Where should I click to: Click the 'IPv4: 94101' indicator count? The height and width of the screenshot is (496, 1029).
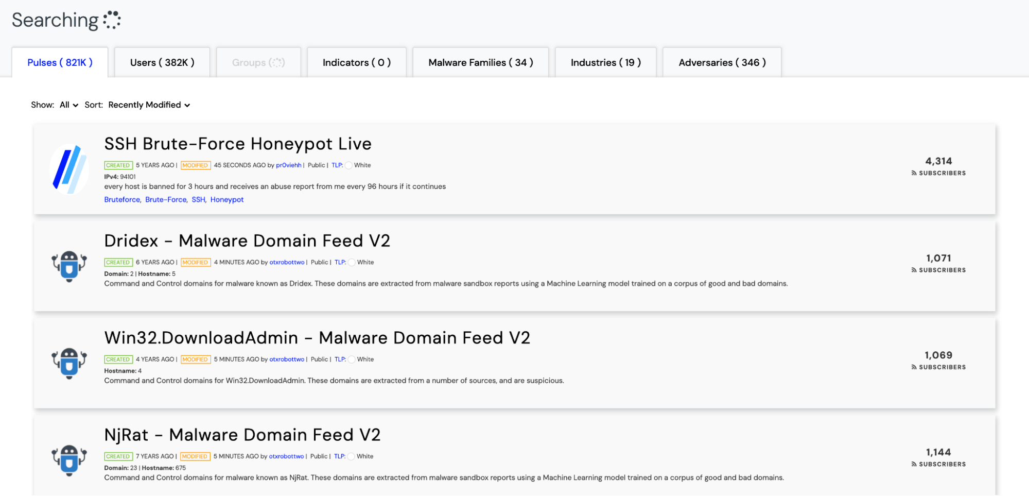[120, 177]
